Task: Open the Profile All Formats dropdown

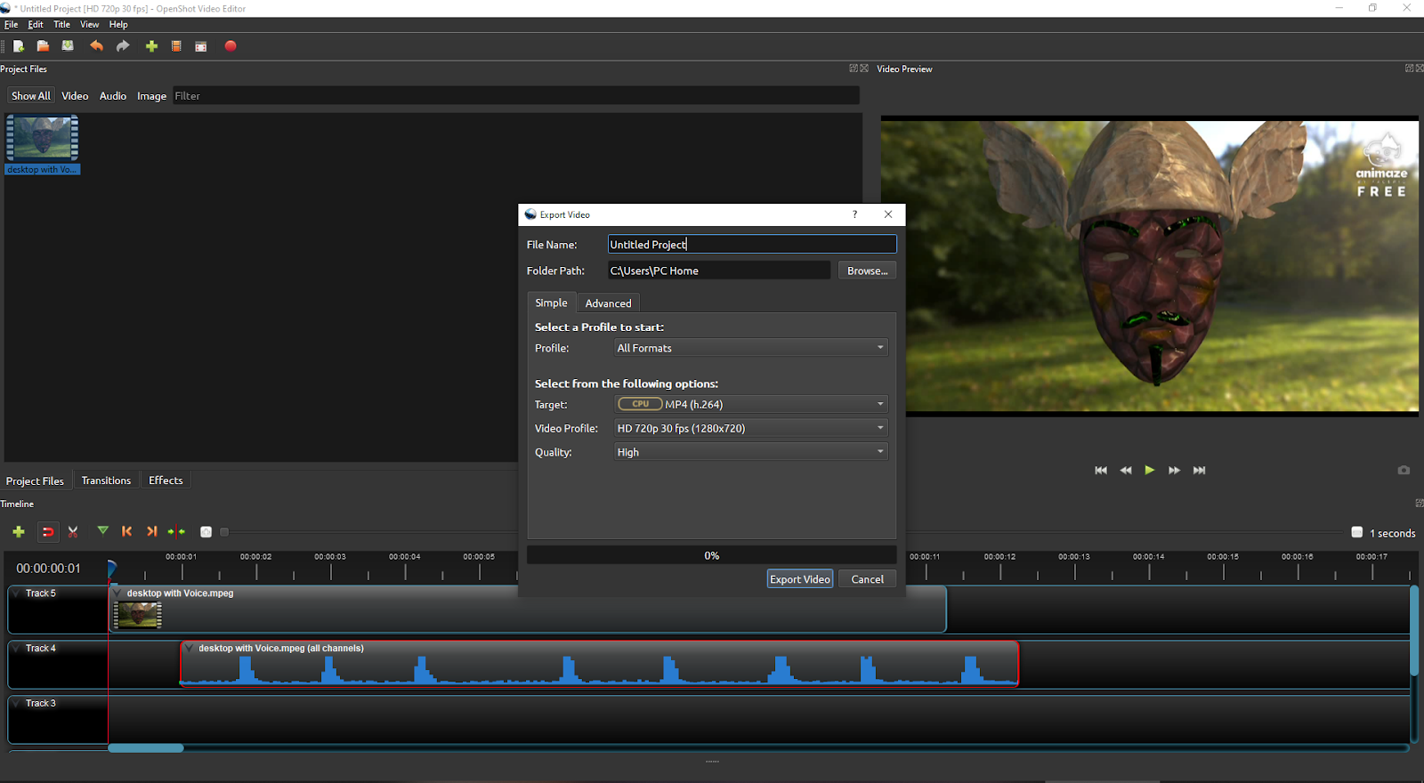Action: tap(751, 348)
